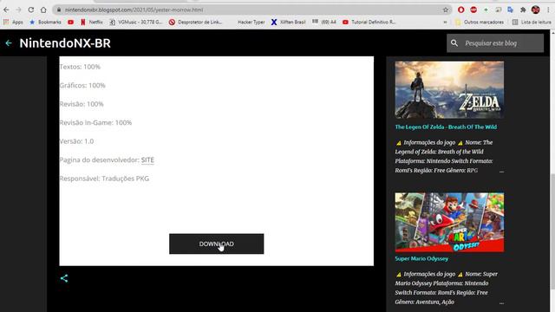
Task: Select the Gráficos: 100% line
Action: pos(82,86)
